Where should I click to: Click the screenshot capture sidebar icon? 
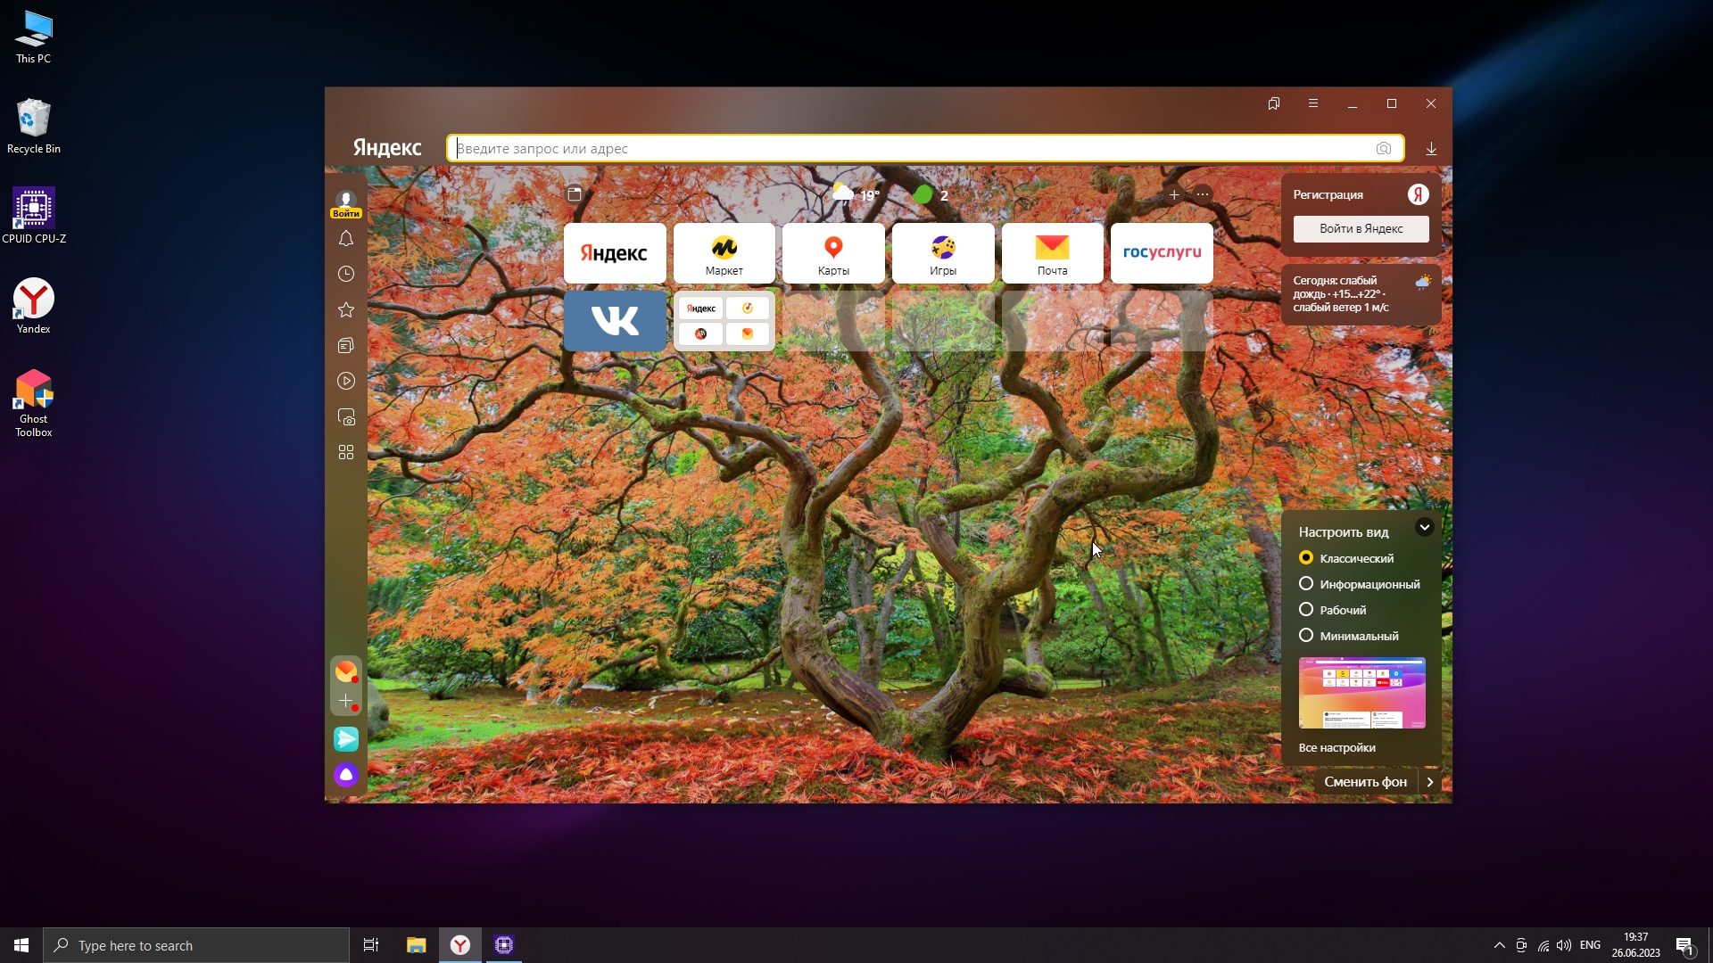pos(346,417)
